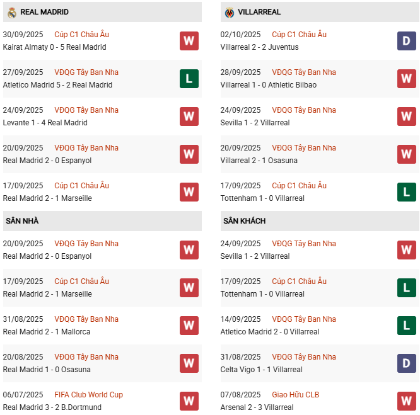420x415 pixels.
Task: Click the W badge for Villarreal 1-0 Athletic Bilbao
Action: click(406, 79)
